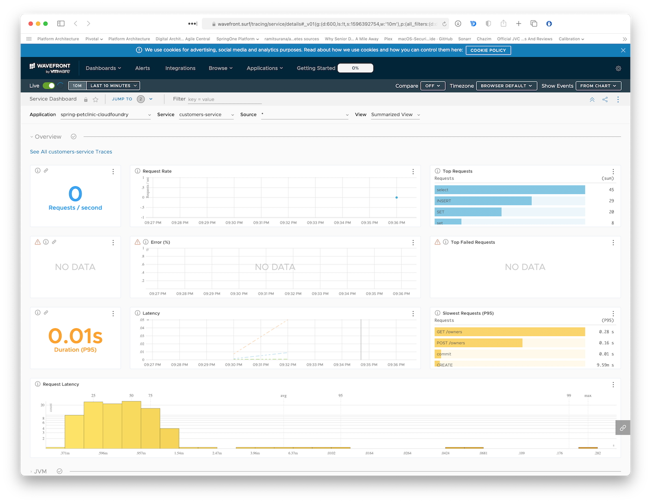Open the dashboard toolbar kebab menu
Viewport: 651px width, 503px height.
click(618, 99)
